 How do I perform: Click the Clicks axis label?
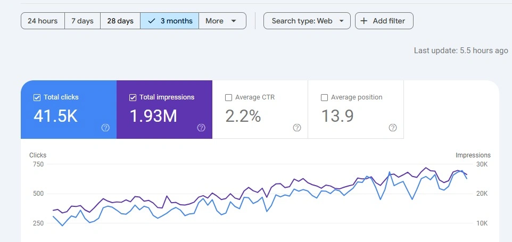38,155
